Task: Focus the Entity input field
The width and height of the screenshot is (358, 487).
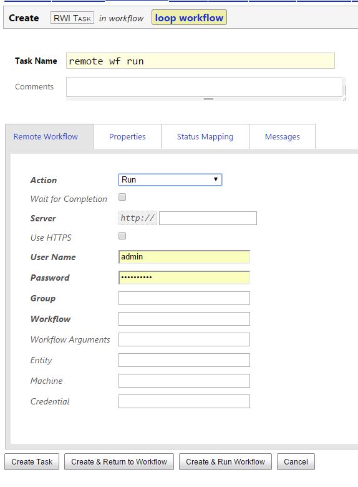Action: [x=184, y=360]
